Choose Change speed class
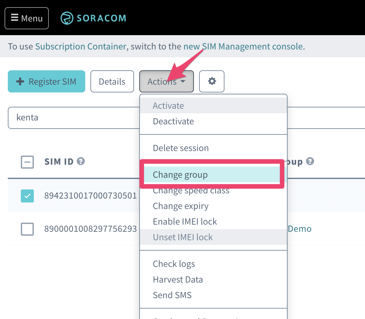The height and width of the screenshot is (319, 365). pos(191,191)
